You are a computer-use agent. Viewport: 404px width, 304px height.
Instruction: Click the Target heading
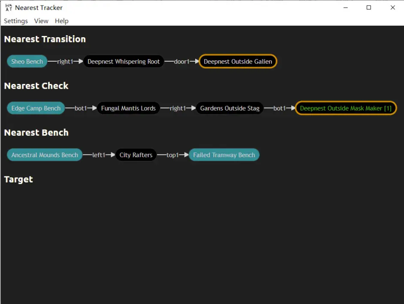click(18, 179)
